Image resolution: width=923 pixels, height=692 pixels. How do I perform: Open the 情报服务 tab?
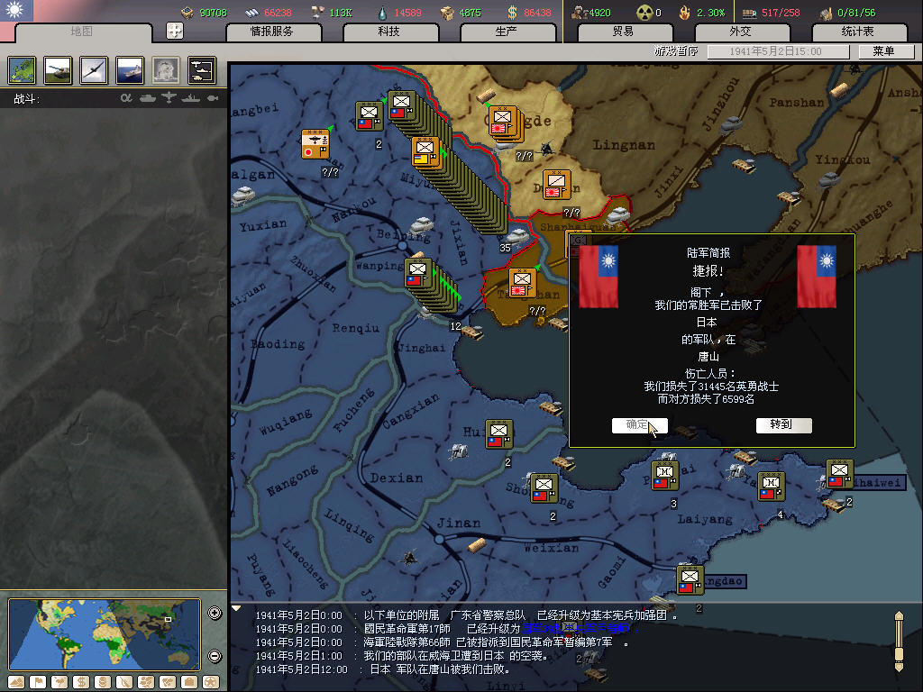(284, 32)
